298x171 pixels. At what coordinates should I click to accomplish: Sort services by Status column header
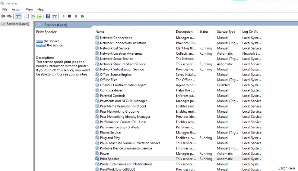click(x=204, y=32)
